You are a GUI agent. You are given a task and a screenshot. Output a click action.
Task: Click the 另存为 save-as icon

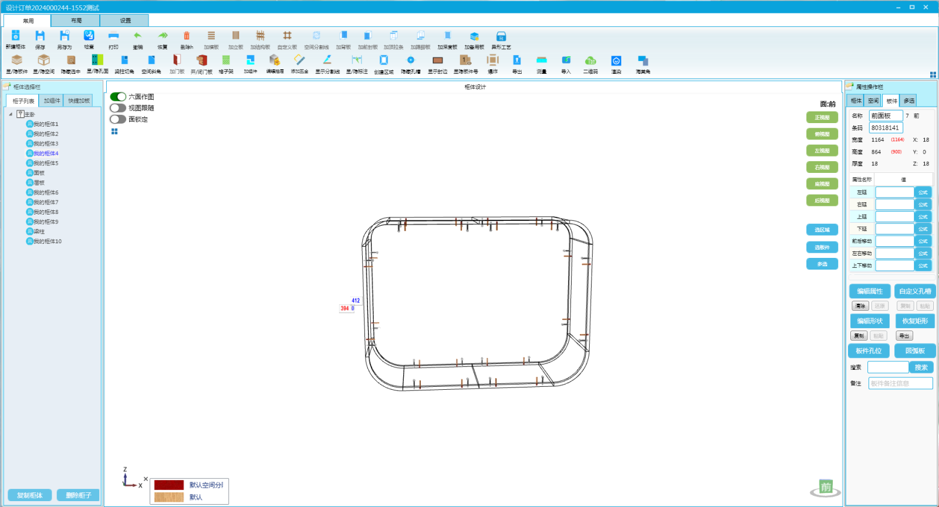pos(65,36)
